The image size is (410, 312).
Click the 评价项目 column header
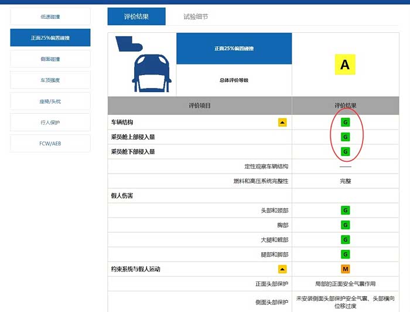(x=200, y=106)
